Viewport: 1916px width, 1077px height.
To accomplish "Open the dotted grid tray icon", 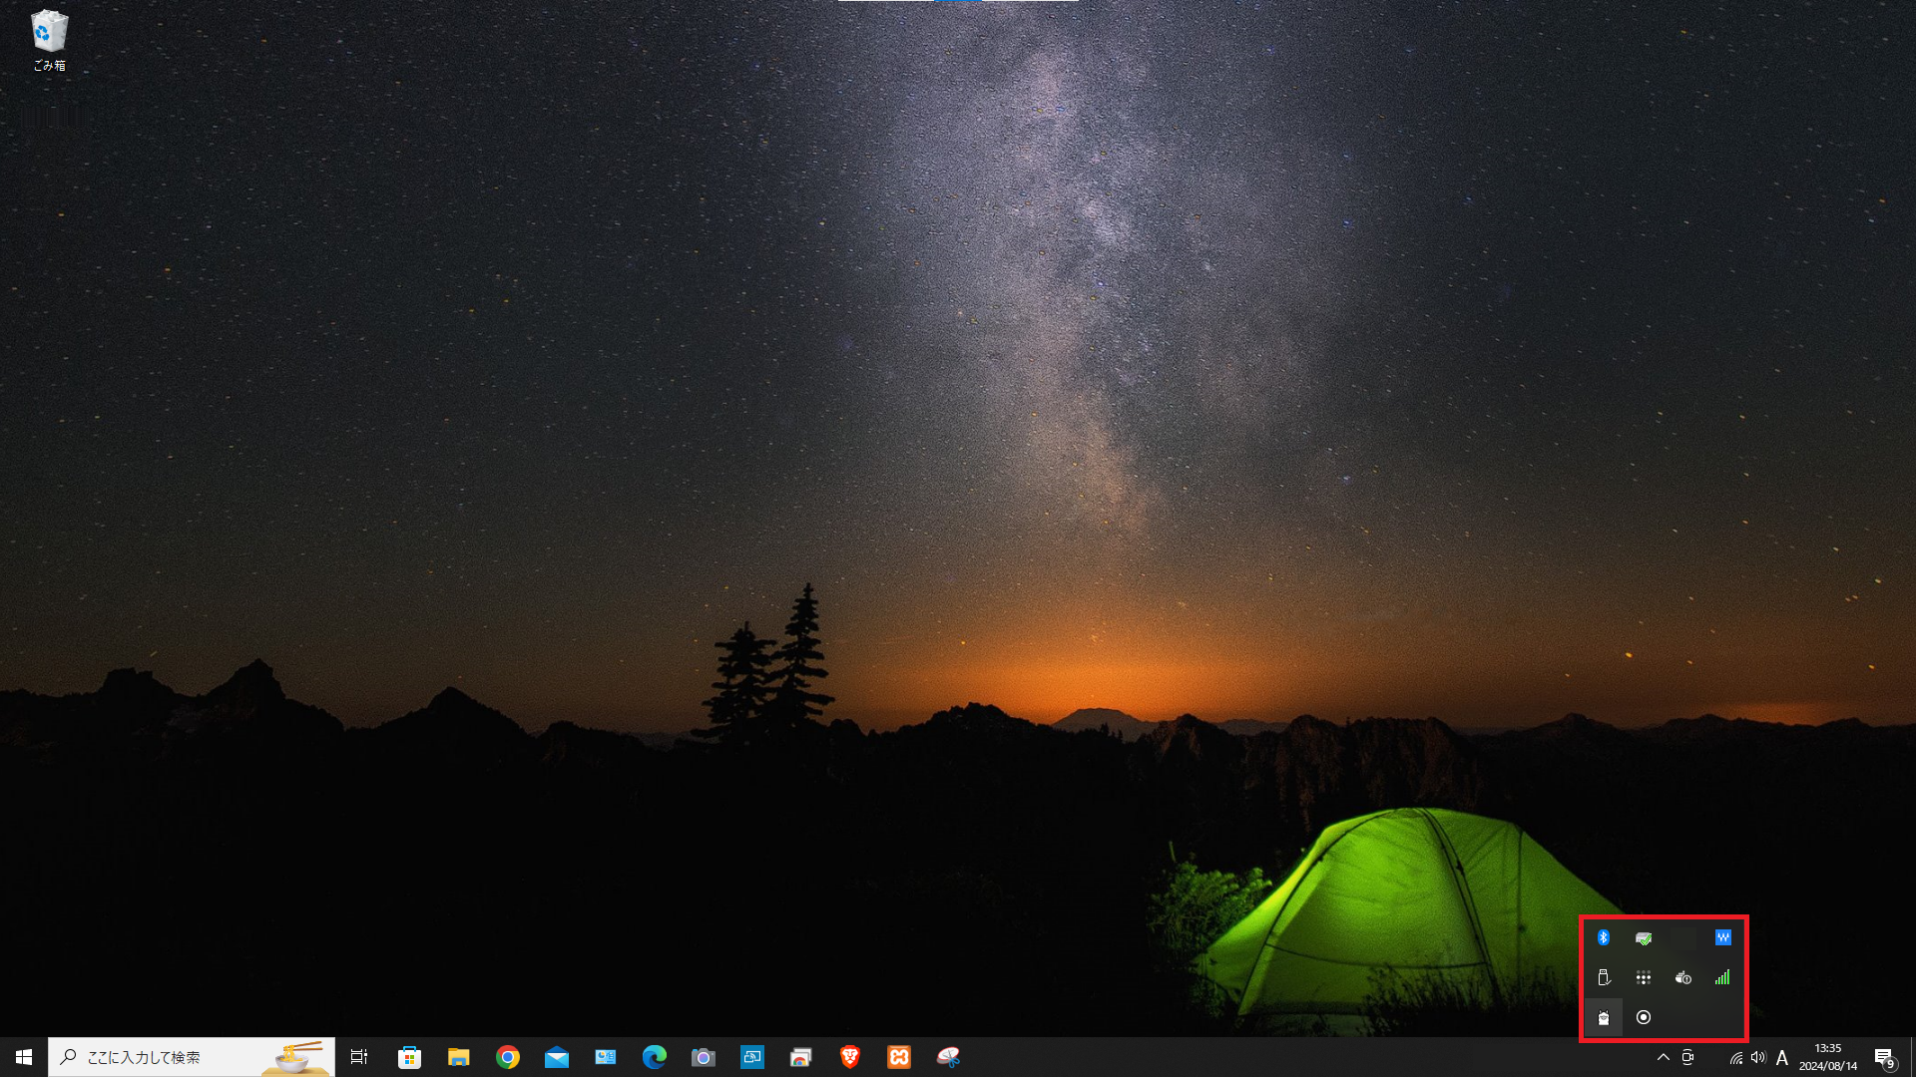I will tap(1644, 977).
